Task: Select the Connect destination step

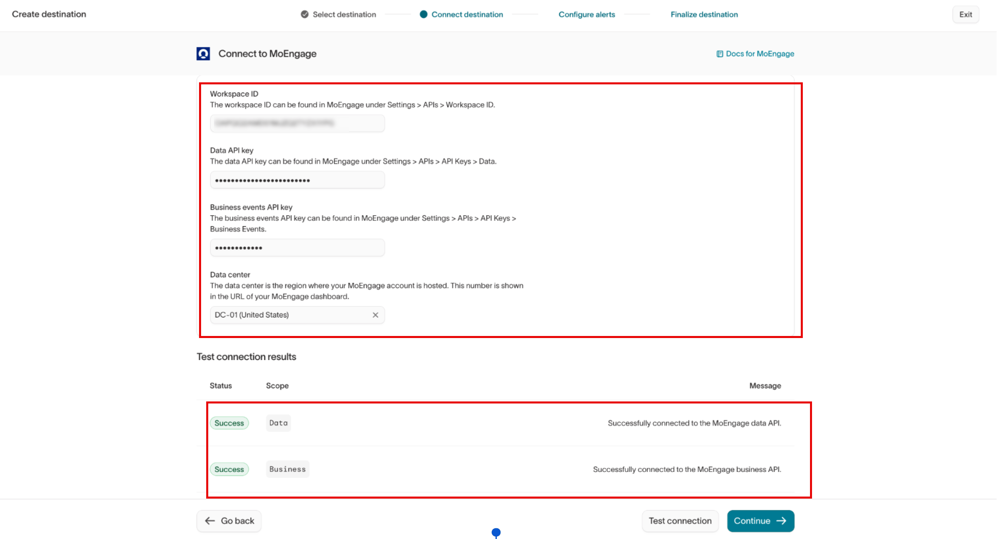Action: 467,14
